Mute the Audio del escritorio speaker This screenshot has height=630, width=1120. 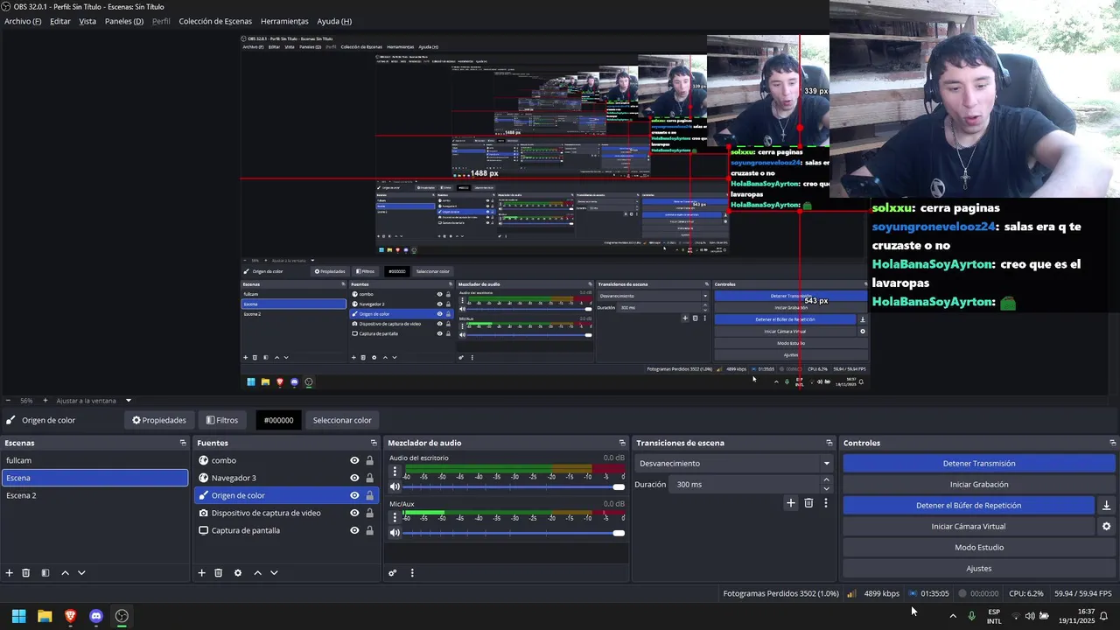point(395,486)
